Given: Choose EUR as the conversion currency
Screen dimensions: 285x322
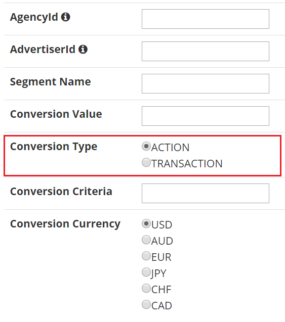Looking at the screenshot, I should 146,256.
